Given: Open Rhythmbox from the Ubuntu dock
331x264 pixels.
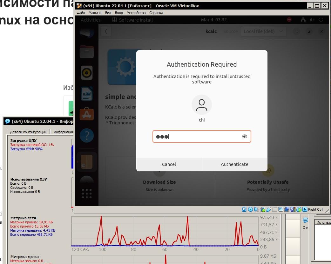Looking at the screenshot, I should 87,73.
